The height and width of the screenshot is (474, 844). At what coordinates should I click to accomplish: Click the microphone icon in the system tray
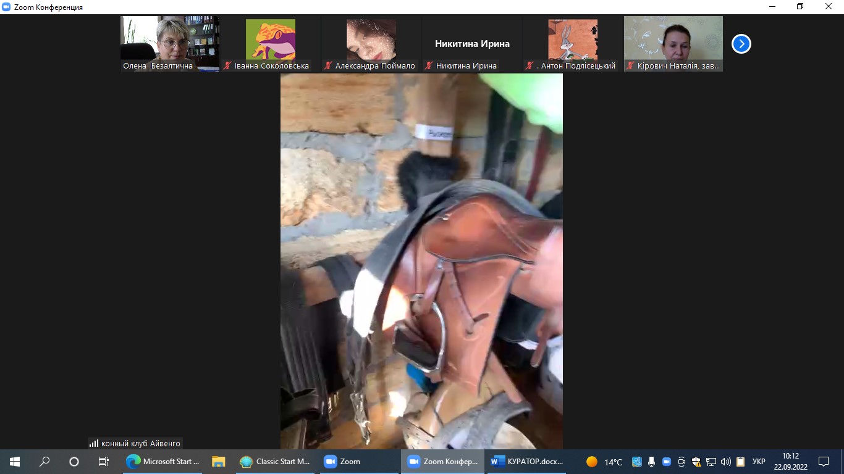[x=652, y=462]
